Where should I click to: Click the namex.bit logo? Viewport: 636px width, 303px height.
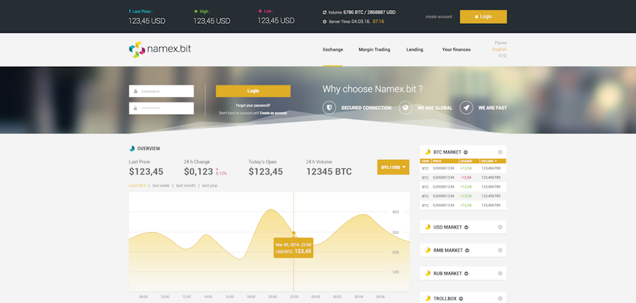point(160,49)
